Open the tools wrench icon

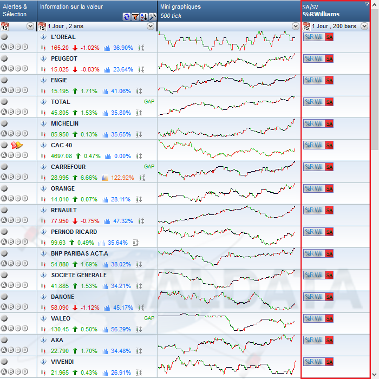click(153, 17)
